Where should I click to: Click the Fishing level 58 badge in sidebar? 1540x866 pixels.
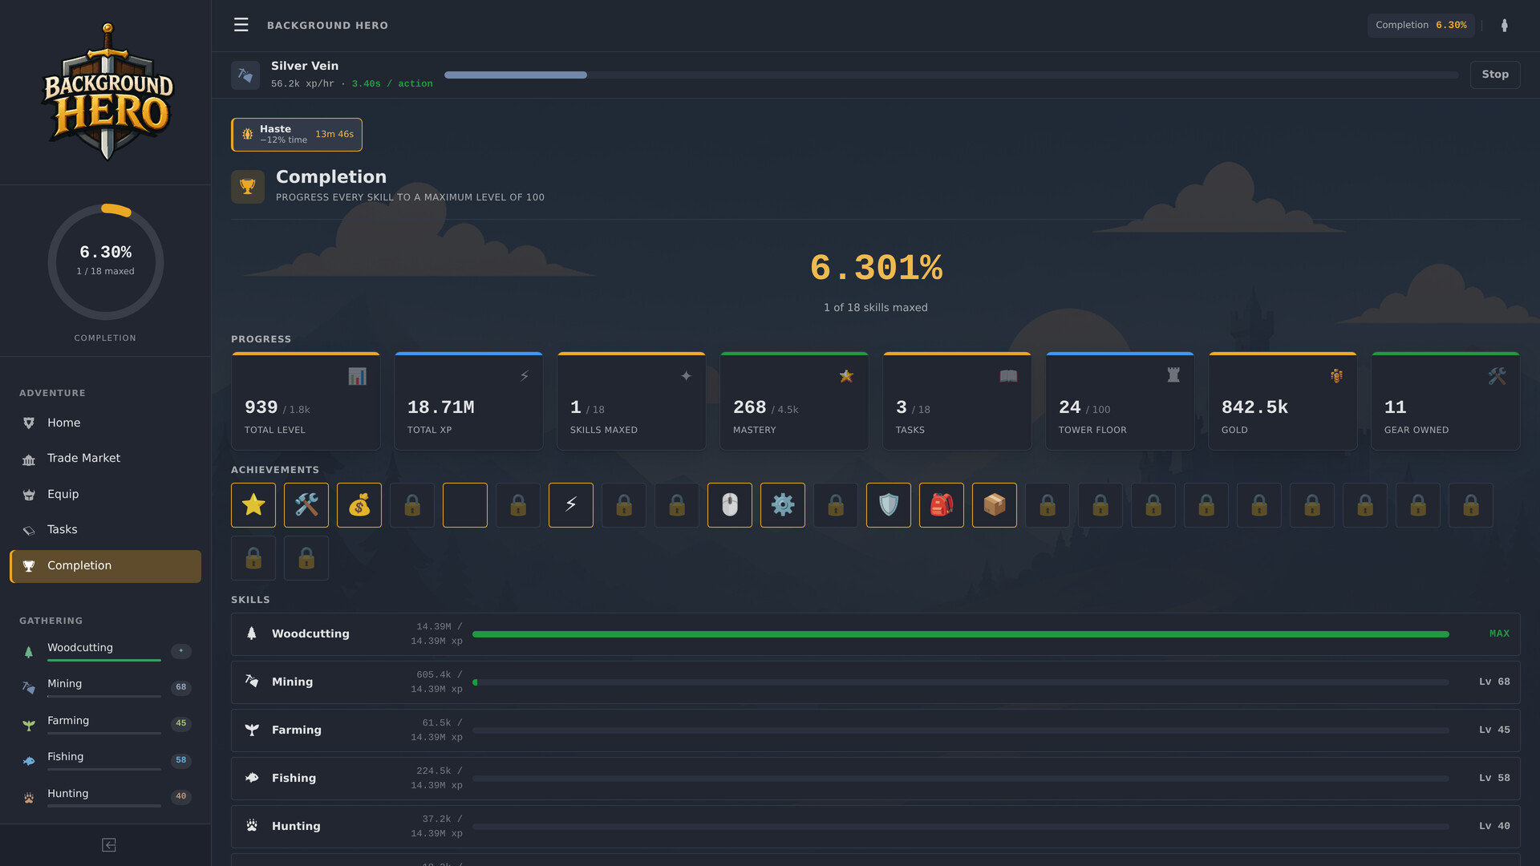tap(181, 760)
